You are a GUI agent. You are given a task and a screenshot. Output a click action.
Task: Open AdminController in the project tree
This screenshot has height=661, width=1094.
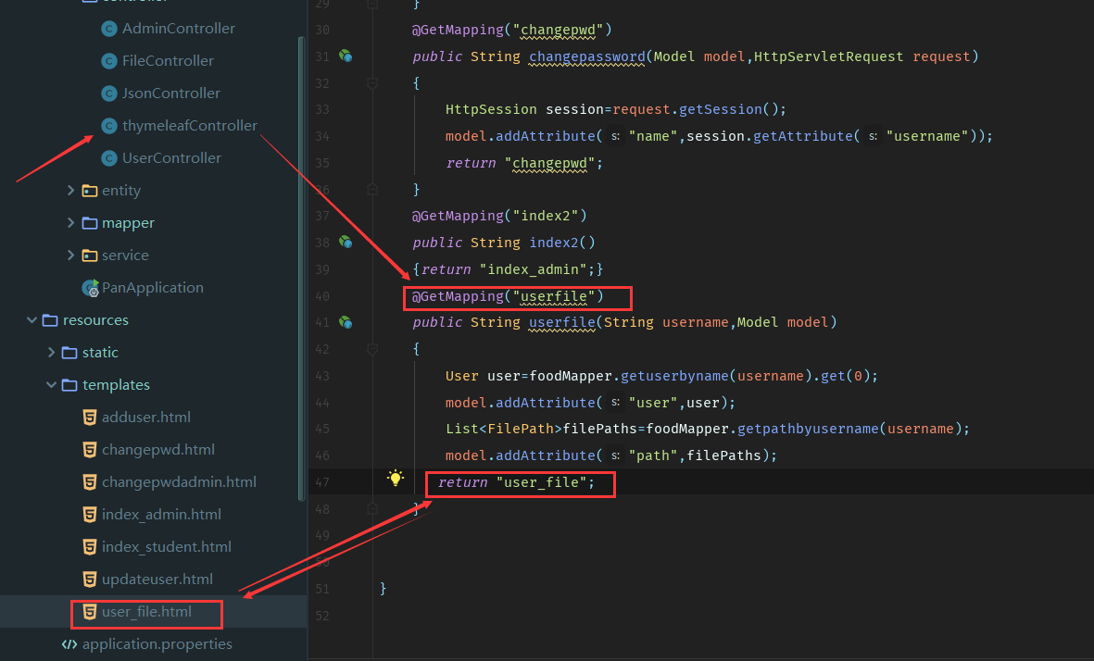[x=179, y=29]
